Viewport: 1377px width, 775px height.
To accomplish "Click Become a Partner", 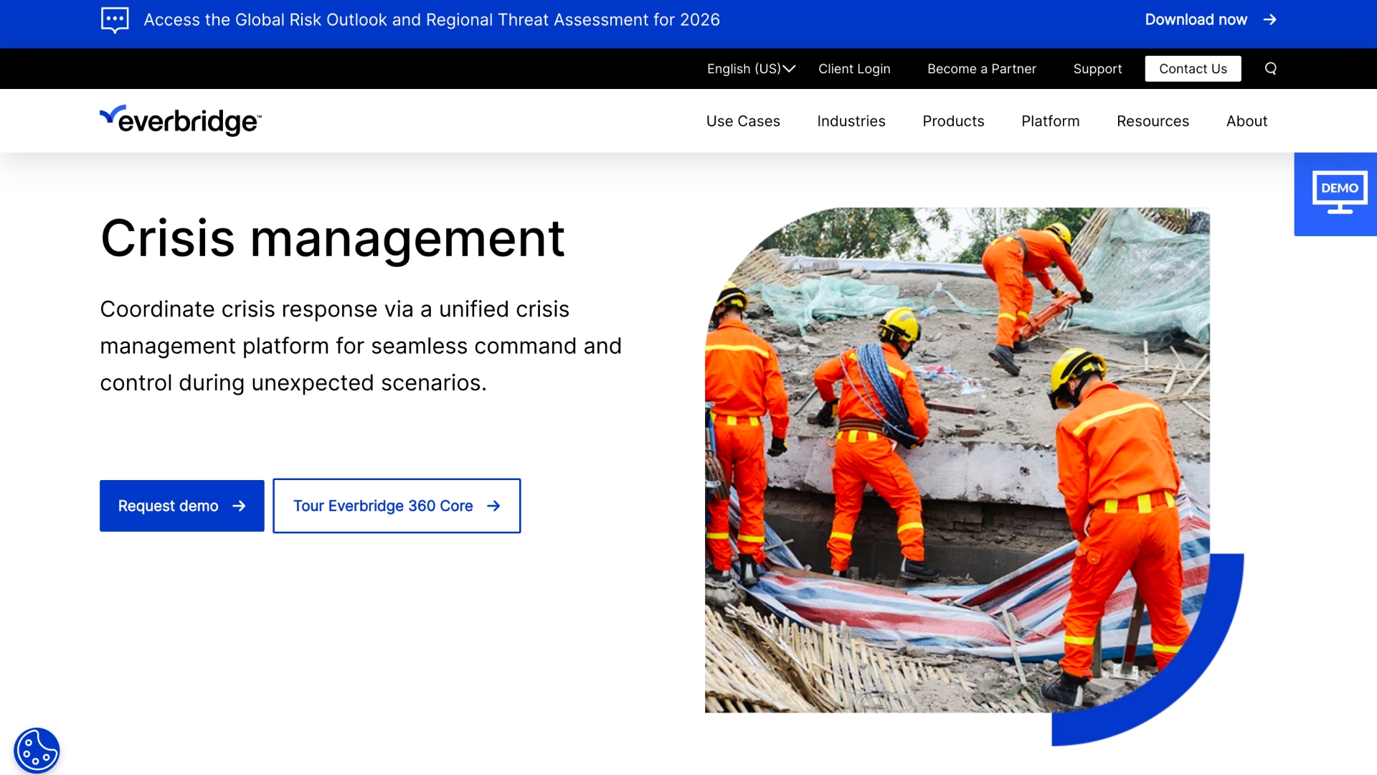I will pos(981,68).
